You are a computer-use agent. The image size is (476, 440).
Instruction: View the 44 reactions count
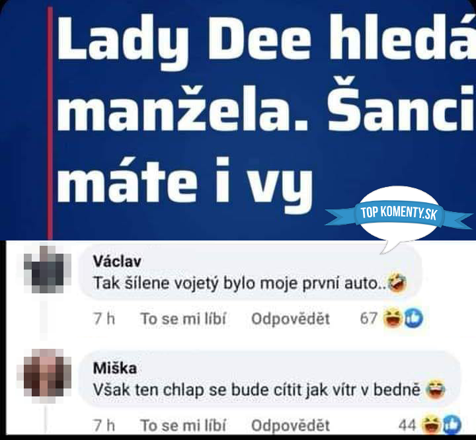[x=407, y=425]
